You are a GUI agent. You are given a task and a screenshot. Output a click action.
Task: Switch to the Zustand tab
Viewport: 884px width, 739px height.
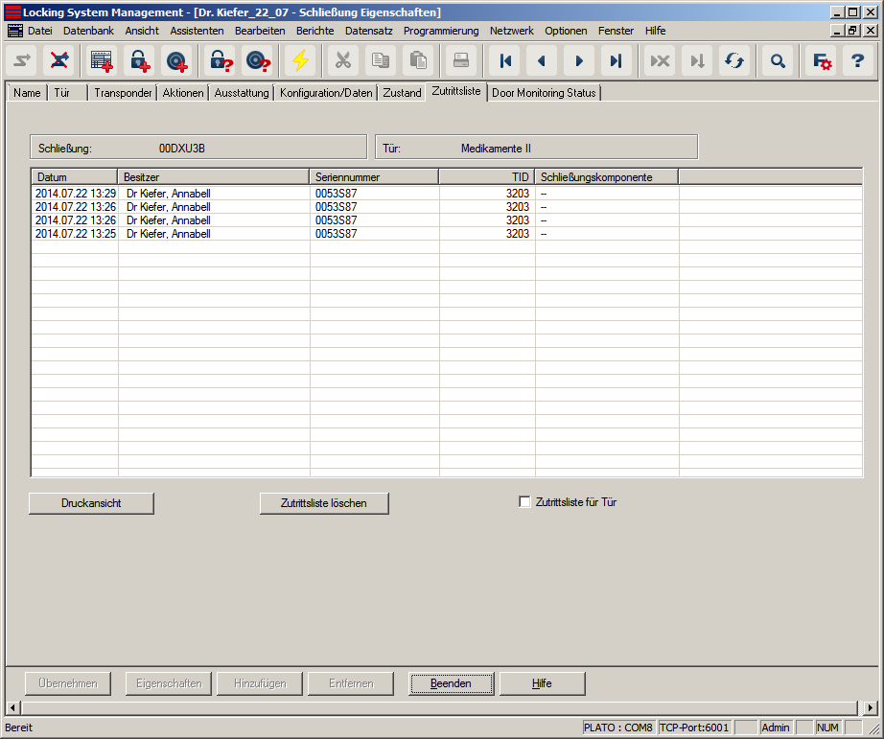click(x=402, y=93)
